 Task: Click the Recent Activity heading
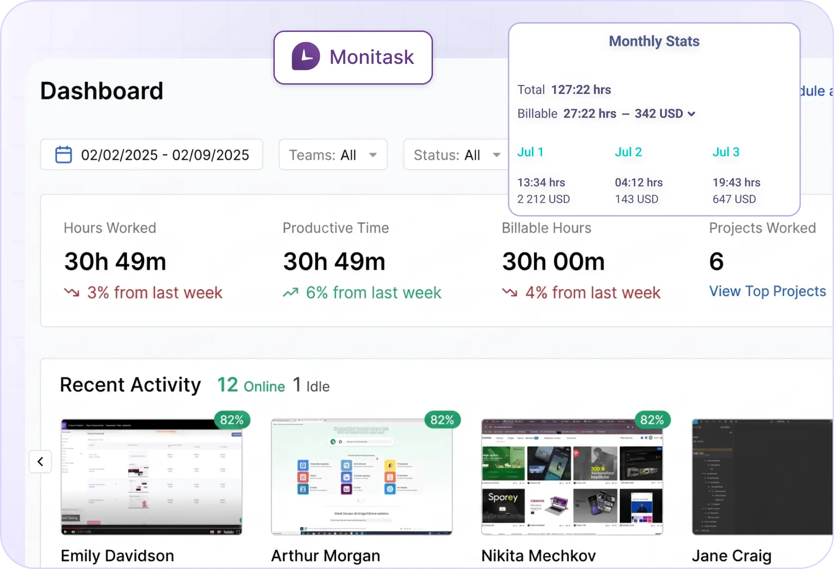tap(130, 385)
